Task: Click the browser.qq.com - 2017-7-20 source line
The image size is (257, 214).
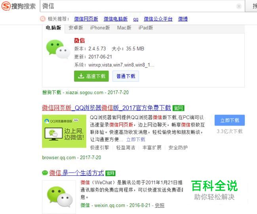Action: (71, 158)
